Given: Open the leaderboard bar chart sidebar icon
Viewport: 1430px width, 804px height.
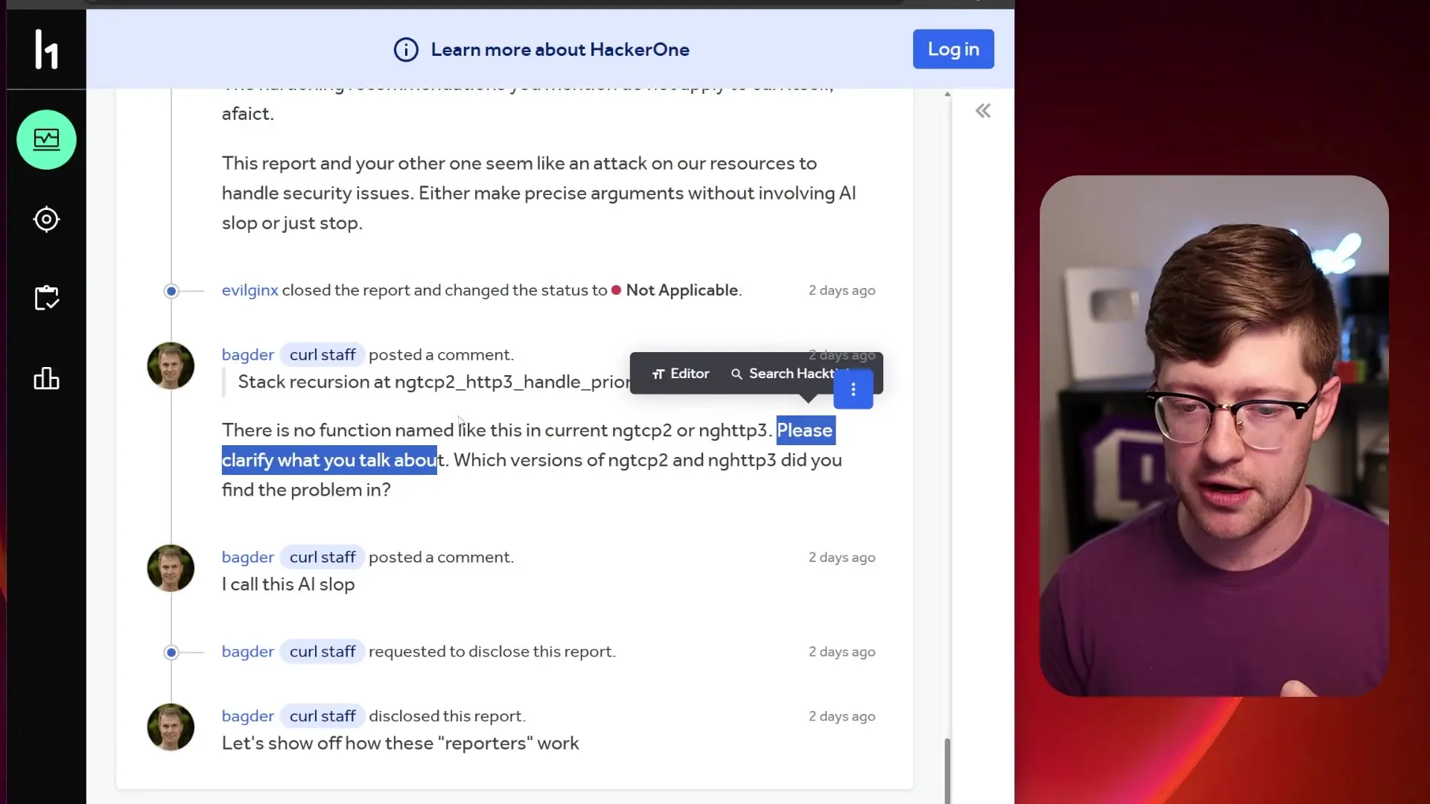Looking at the screenshot, I should point(46,378).
